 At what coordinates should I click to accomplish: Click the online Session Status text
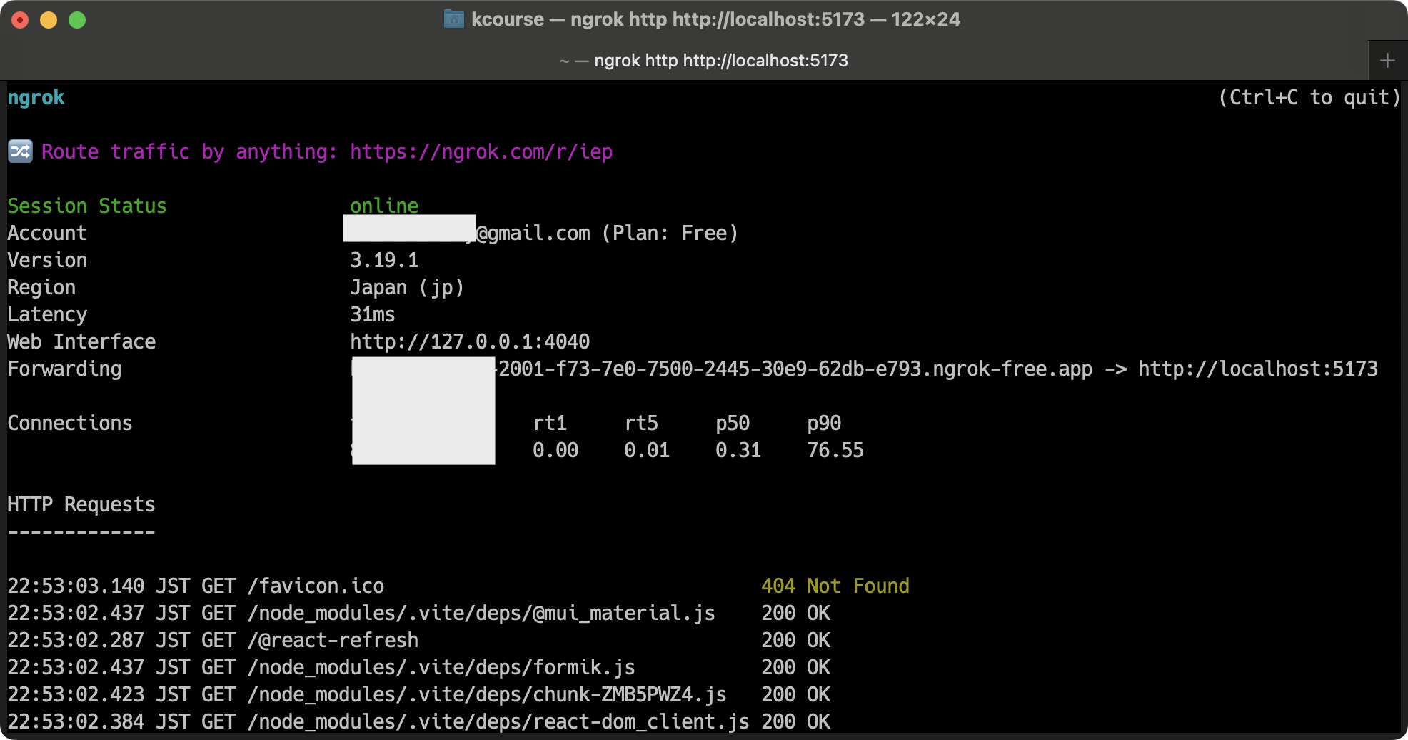point(383,206)
